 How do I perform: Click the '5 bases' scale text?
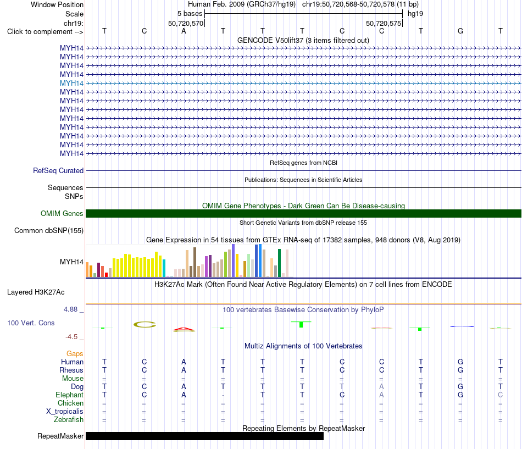pyautogui.click(x=190, y=14)
